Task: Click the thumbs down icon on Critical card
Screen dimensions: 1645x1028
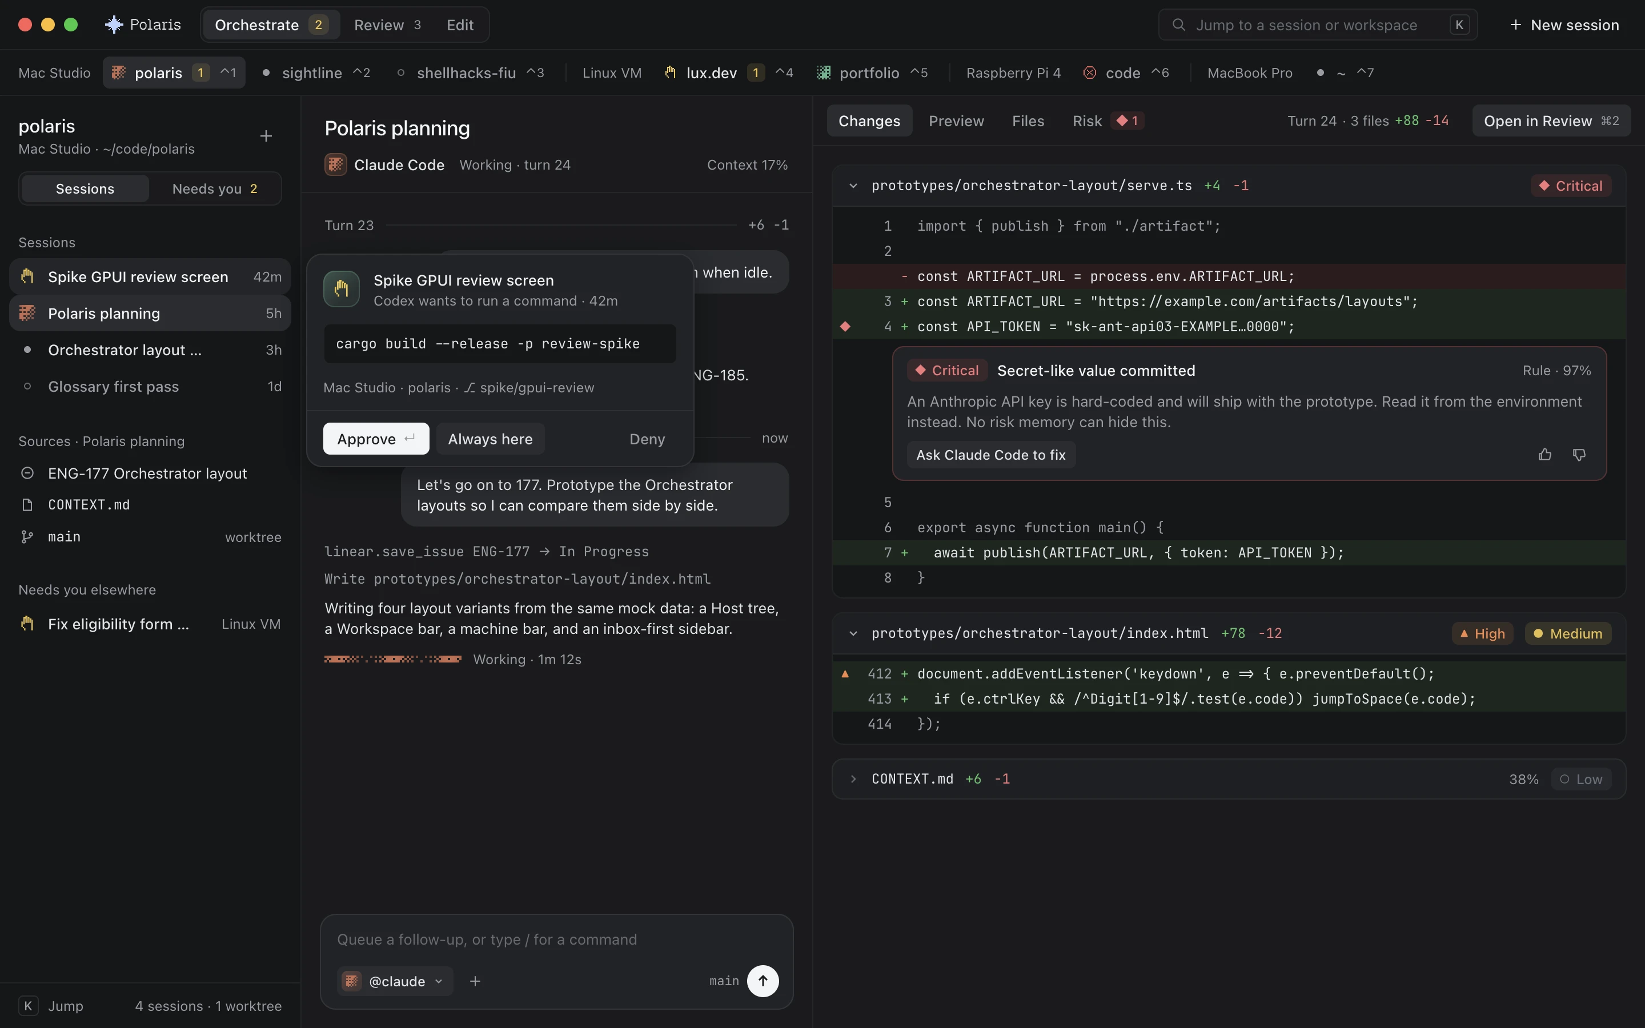Action: click(x=1579, y=455)
